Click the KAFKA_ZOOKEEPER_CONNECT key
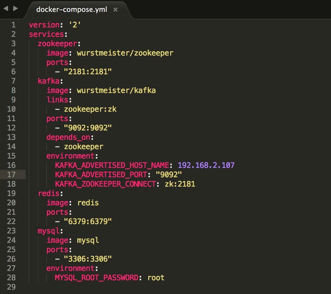 tap(105, 184)
